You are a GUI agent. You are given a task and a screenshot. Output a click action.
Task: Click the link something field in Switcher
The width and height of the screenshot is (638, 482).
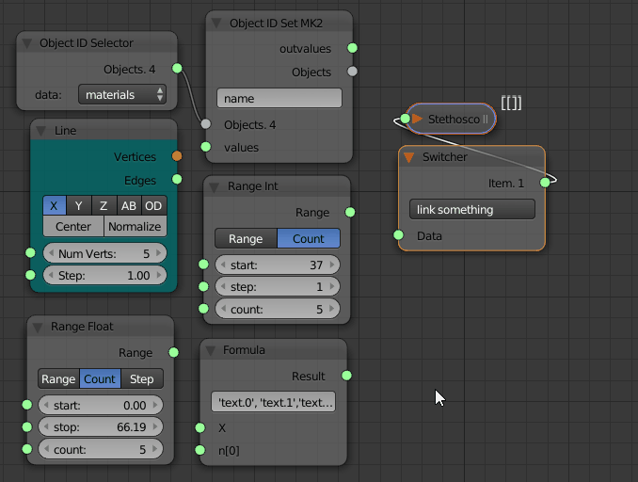(472, 209)
